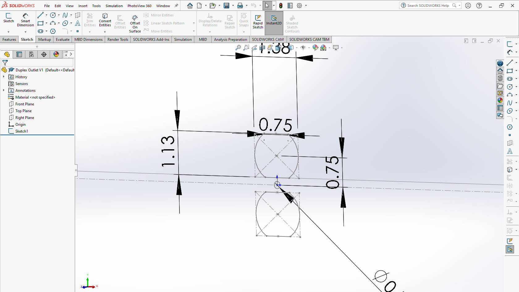Open the Design Library task pane icon
This screenshot has height=292, width=519.
click(x=500, y=78)
